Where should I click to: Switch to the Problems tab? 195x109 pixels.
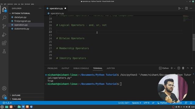click(x=52, y=68)
